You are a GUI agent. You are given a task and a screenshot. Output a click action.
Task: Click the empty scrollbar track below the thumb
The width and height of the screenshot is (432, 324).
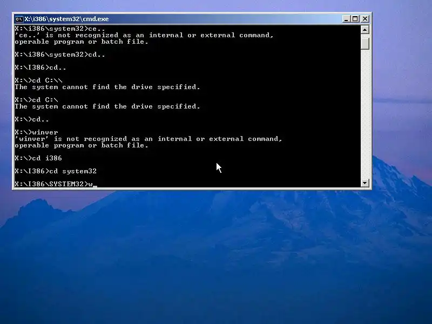(365, 114)
